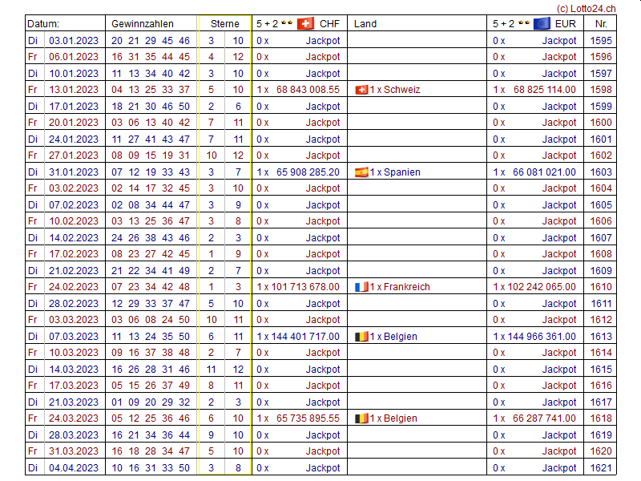This screenshot has width=641, height=481.
Task: Click the Swiss flag in the CHF header
Action: pos(305,24)
